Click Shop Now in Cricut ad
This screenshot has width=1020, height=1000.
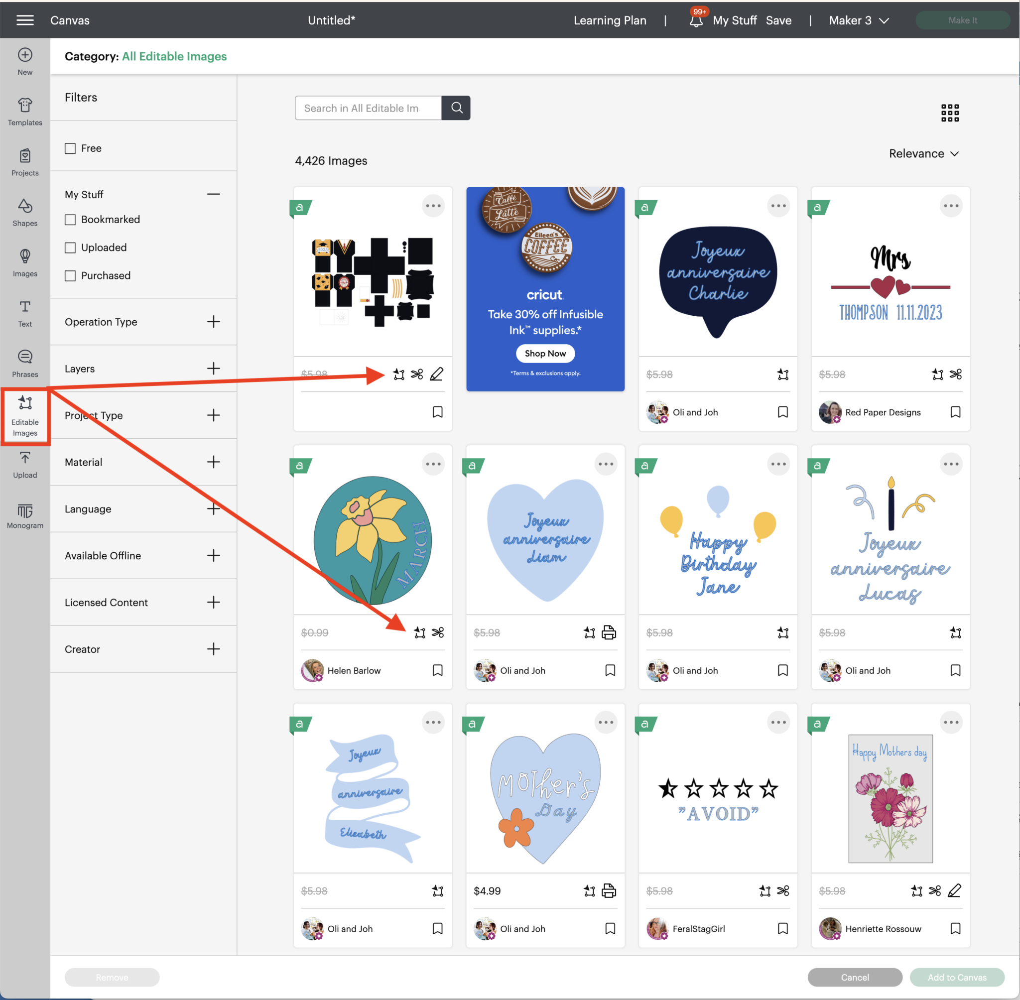click(545, 354)
